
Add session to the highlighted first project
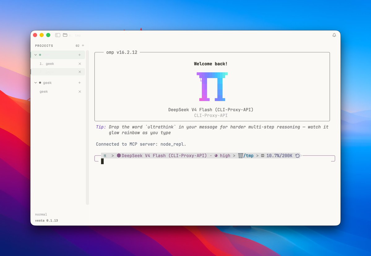pos(80,55)
